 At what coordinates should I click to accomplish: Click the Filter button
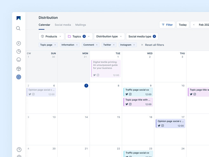(x=167, y=25)
